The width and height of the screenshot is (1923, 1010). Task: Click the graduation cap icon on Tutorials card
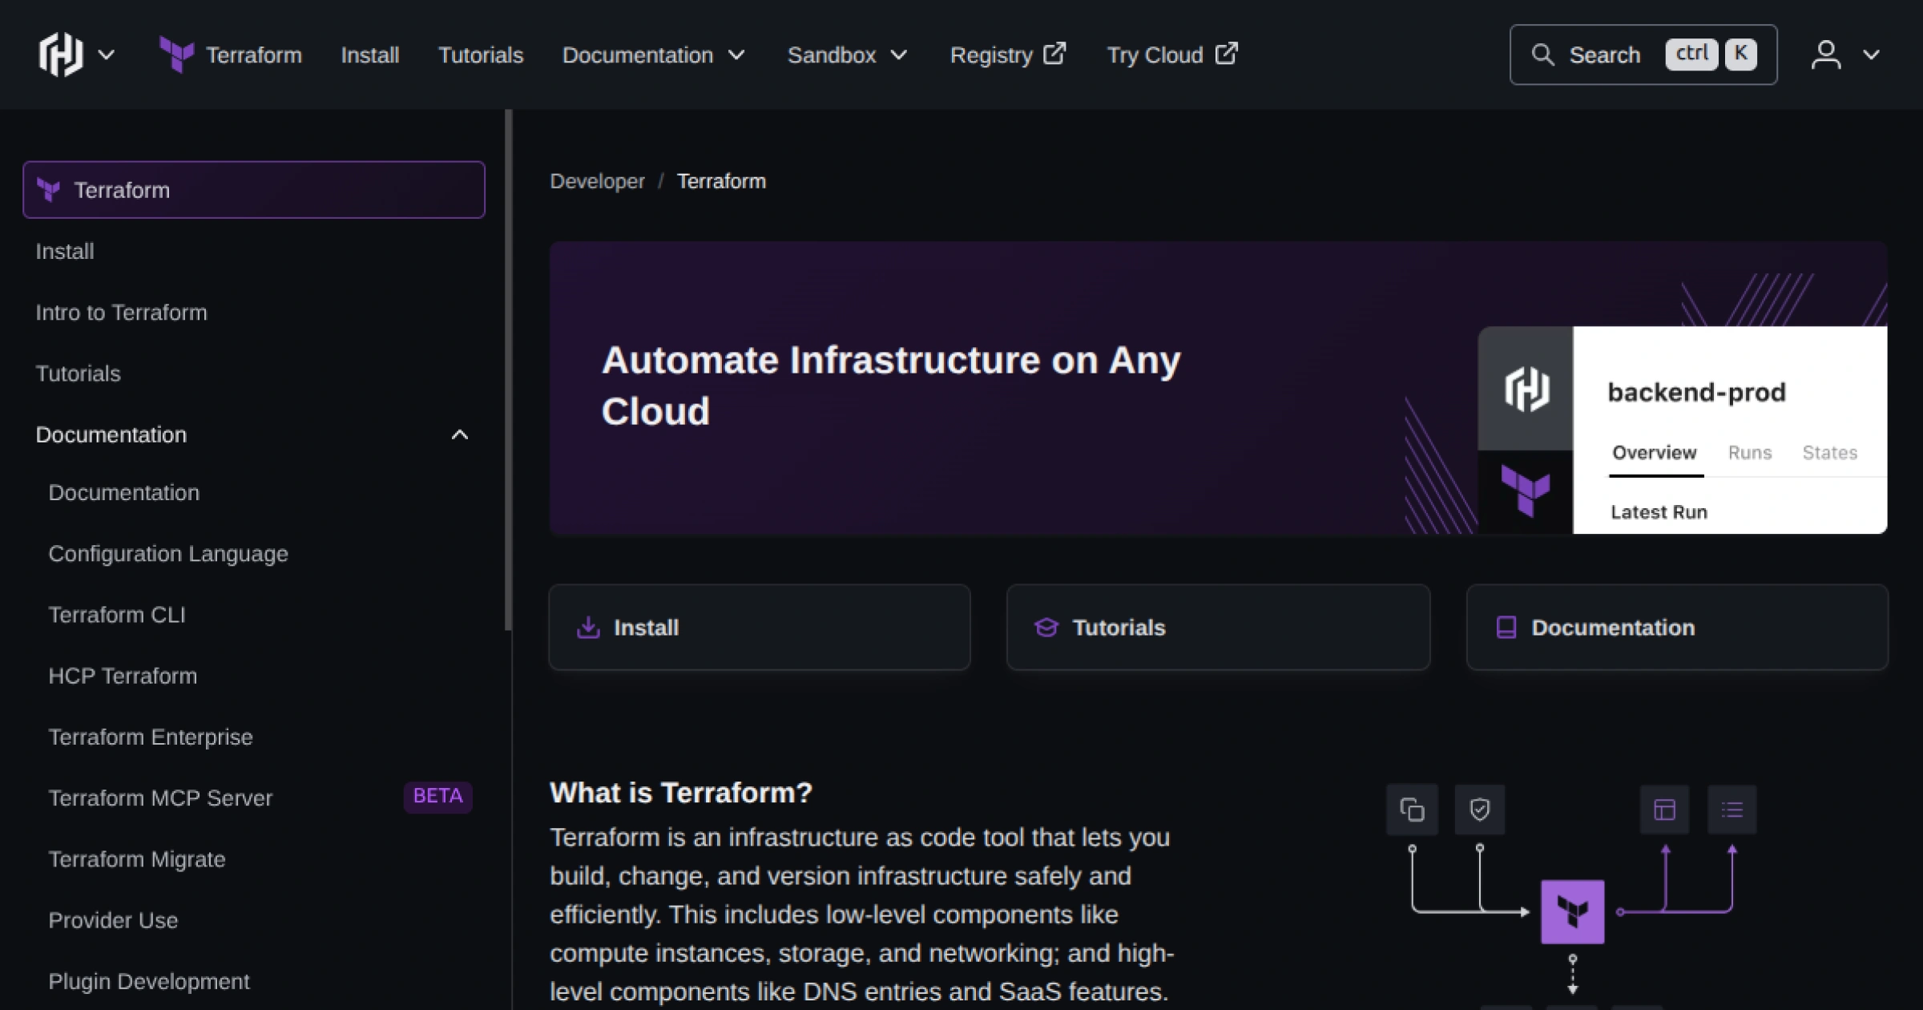[x=1046, y=627]
